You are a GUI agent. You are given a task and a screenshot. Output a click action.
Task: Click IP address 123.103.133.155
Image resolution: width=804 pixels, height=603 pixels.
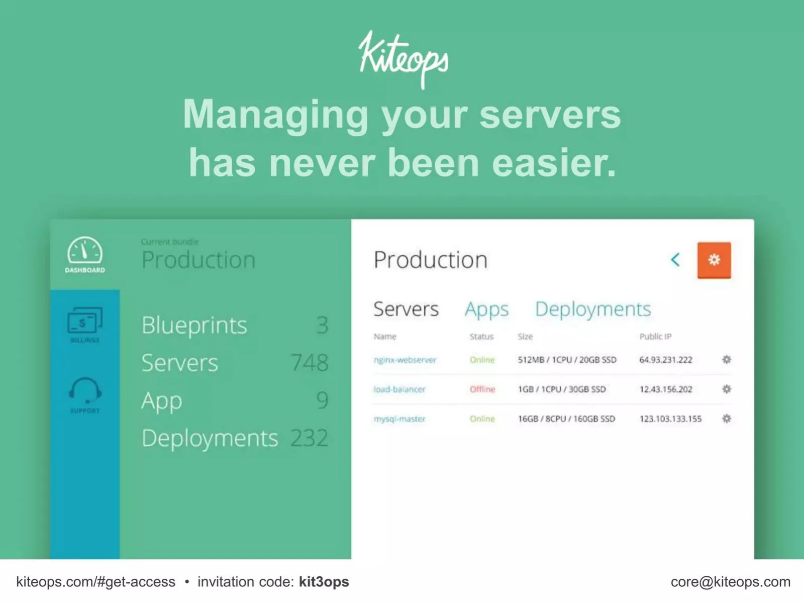coord(670,419)
